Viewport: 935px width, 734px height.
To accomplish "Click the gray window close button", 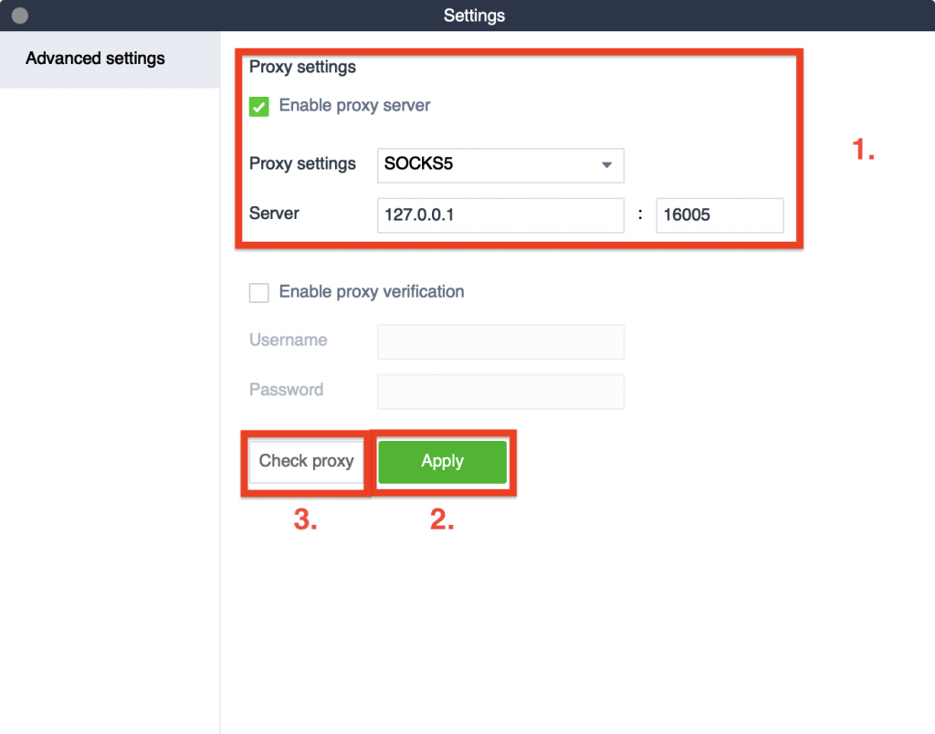I will (x=19, y=16).
